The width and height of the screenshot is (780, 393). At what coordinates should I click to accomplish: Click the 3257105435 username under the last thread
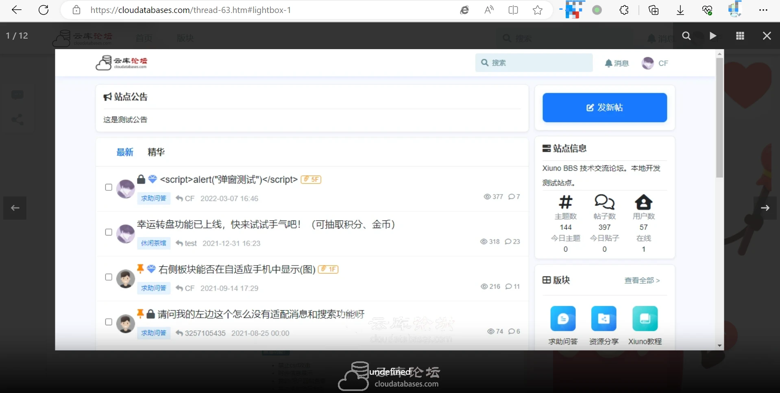205,333
